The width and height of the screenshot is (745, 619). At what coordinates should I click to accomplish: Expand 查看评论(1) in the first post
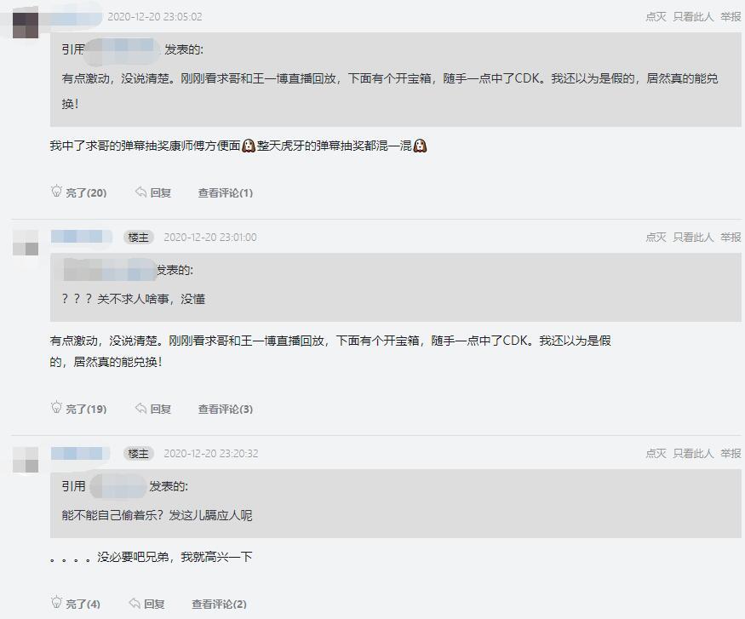(x=226, y=193)
